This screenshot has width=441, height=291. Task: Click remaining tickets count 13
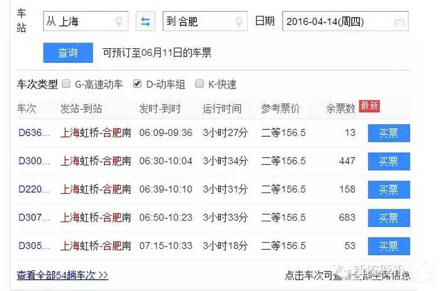(x=350, y=132)
